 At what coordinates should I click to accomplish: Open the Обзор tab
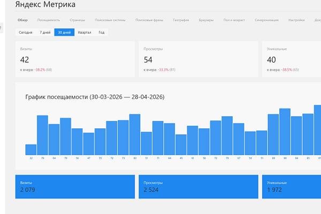(22, 20)
